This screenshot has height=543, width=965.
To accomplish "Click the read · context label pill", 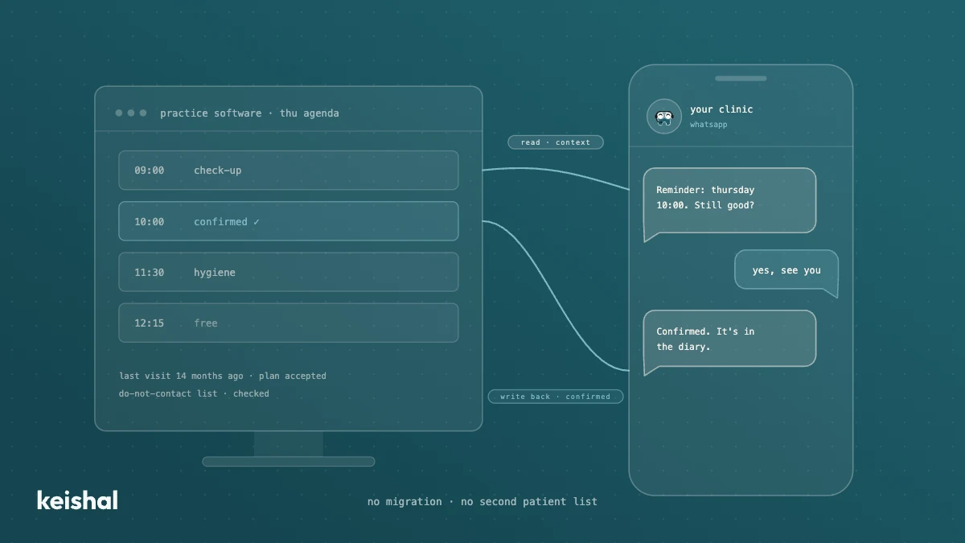I will pos(556,142).
